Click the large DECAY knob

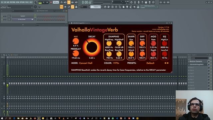[x=92, y=47]
